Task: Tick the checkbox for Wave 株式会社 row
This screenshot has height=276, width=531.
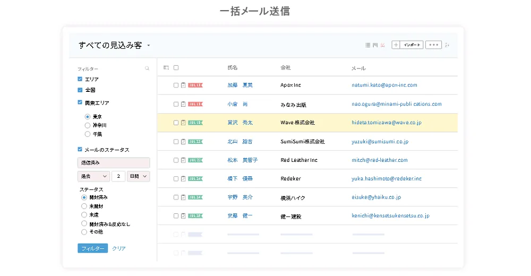Action: [176, 123]
